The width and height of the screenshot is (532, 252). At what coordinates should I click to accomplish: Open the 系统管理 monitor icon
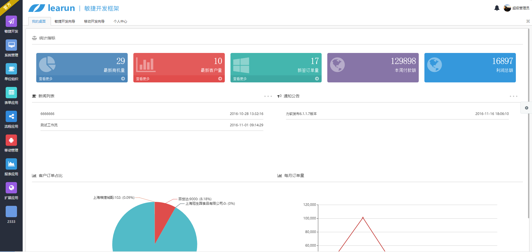[x=11, y=45]
